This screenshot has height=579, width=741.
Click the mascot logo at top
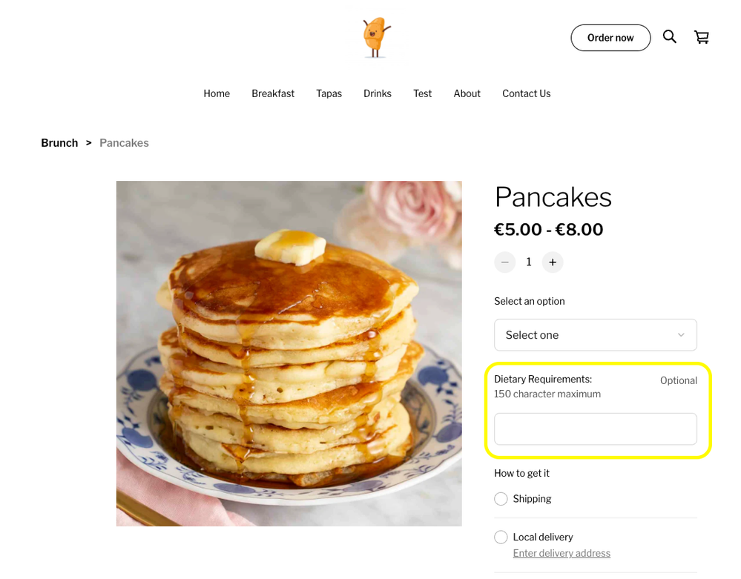[376, 38]
